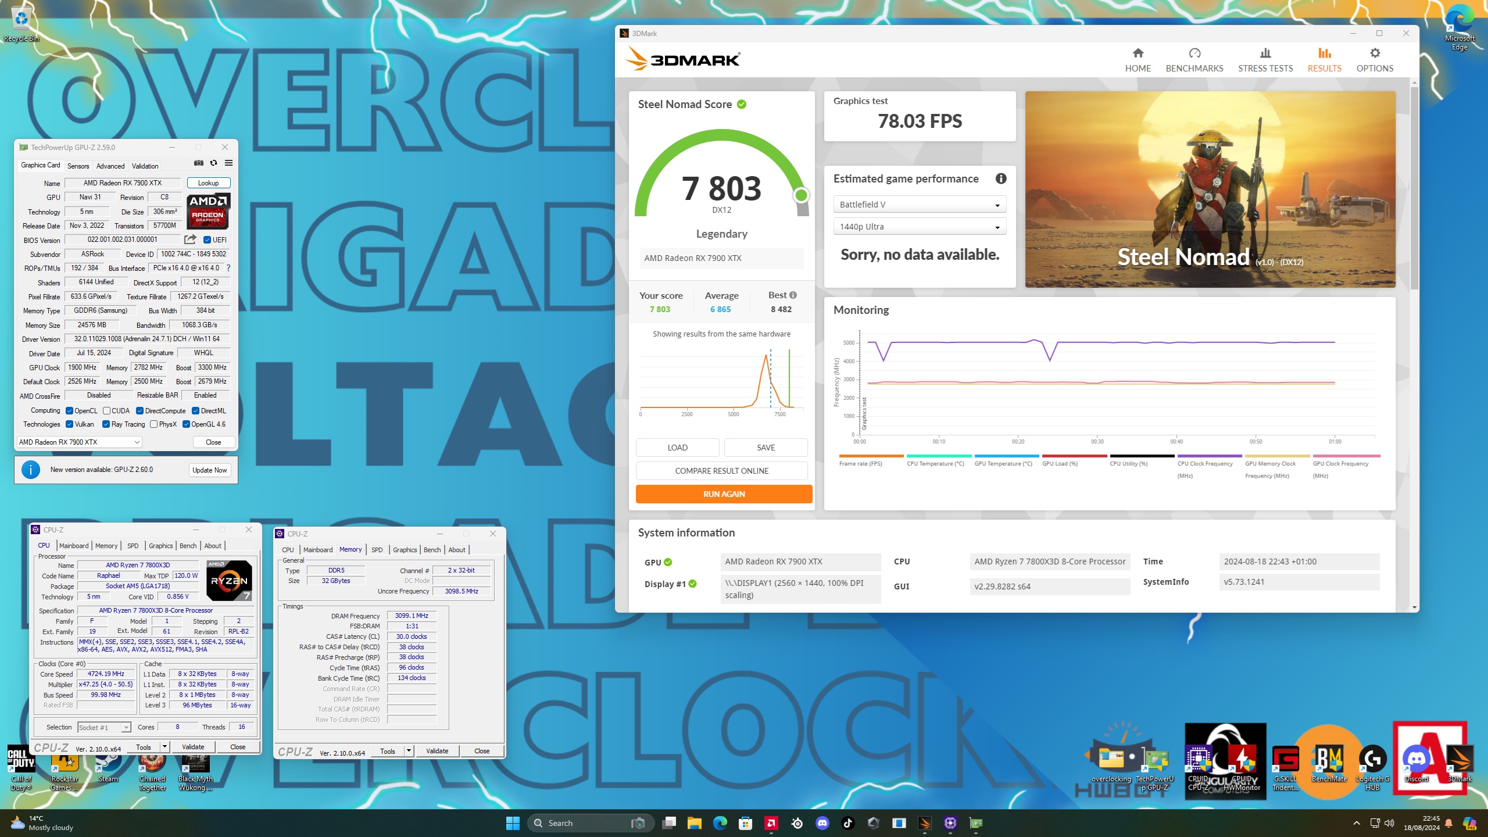1488x837 pixels.
Task: Expand the Tools dropdown arrow in the Memory window
Action: coord(409,751)
